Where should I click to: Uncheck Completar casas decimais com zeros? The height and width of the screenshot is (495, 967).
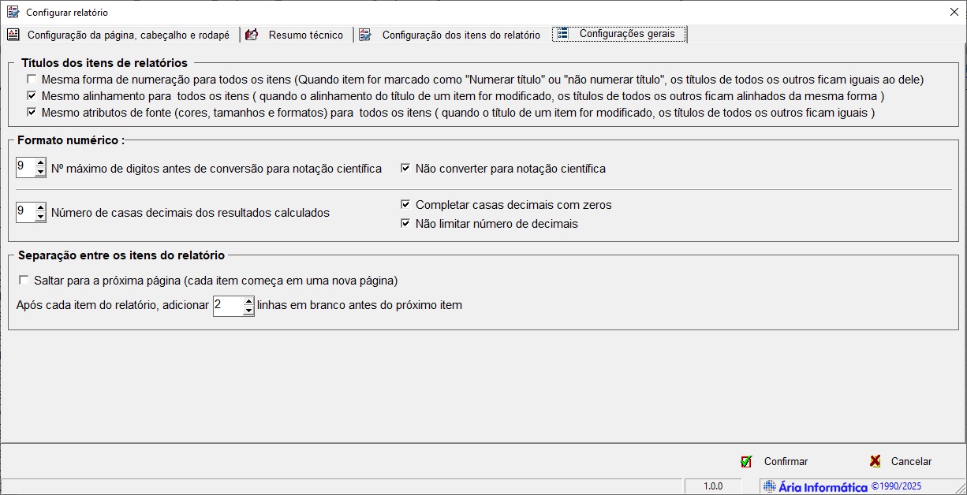tap(405, 205)
